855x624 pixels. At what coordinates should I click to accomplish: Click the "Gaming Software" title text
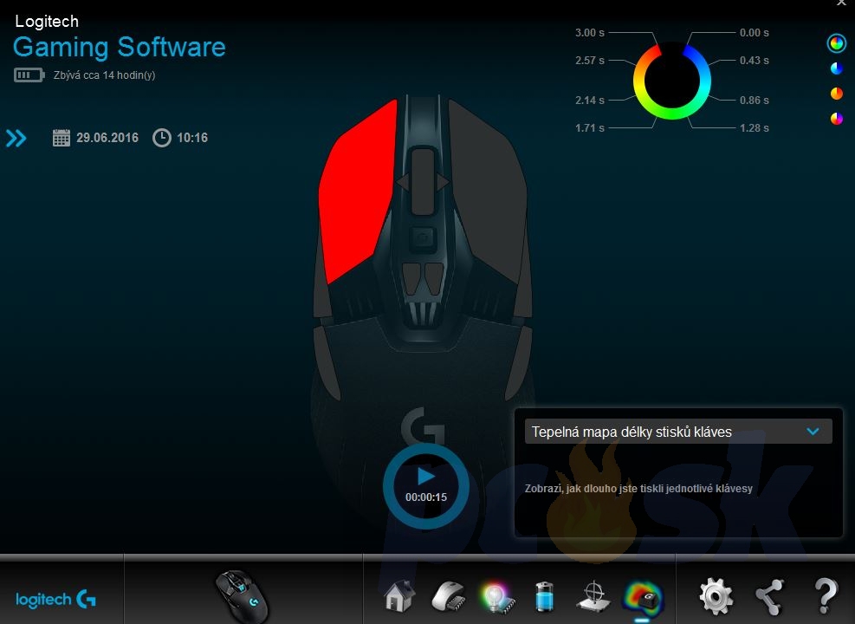tap(120, 48)
